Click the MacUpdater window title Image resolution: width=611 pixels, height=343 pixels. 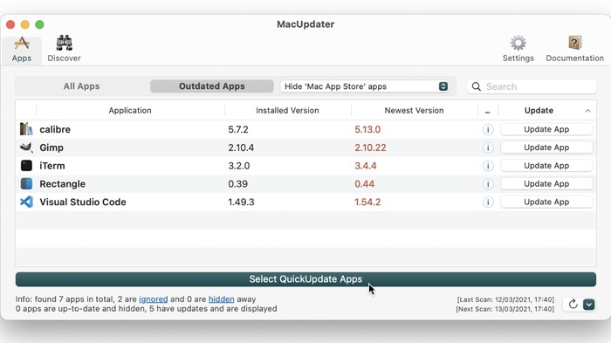305,24
